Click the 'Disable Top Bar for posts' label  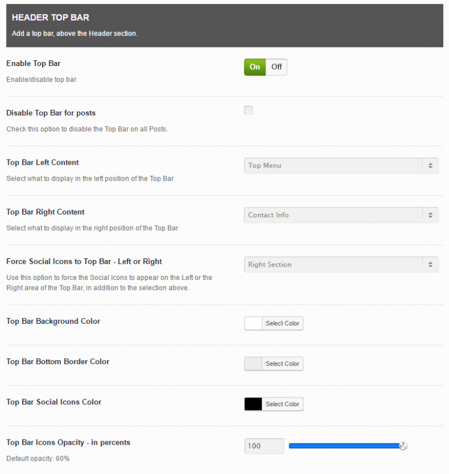51,113
